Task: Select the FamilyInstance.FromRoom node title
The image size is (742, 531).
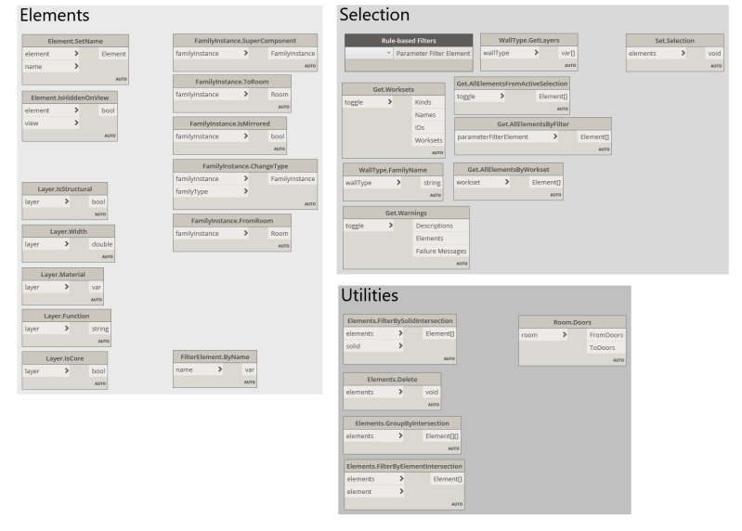Action: 232,221
